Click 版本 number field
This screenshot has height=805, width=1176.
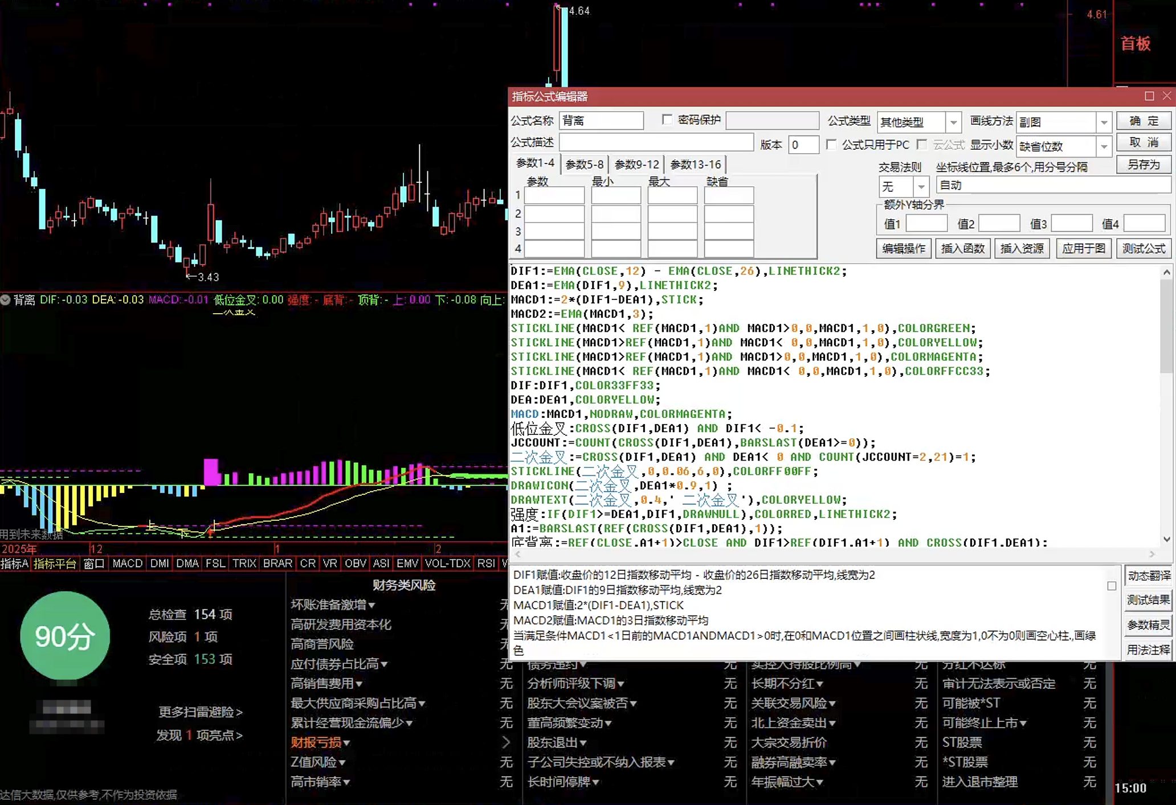pyautogui.click(x=803, y=145)
